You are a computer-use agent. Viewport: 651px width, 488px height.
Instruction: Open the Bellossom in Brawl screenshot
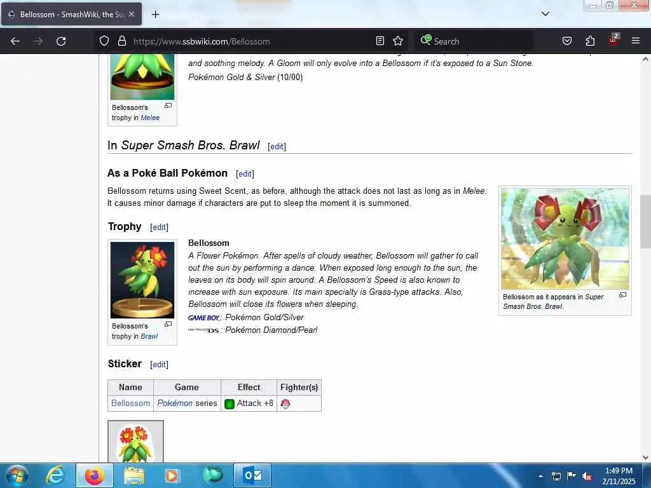tap(565, 239)
